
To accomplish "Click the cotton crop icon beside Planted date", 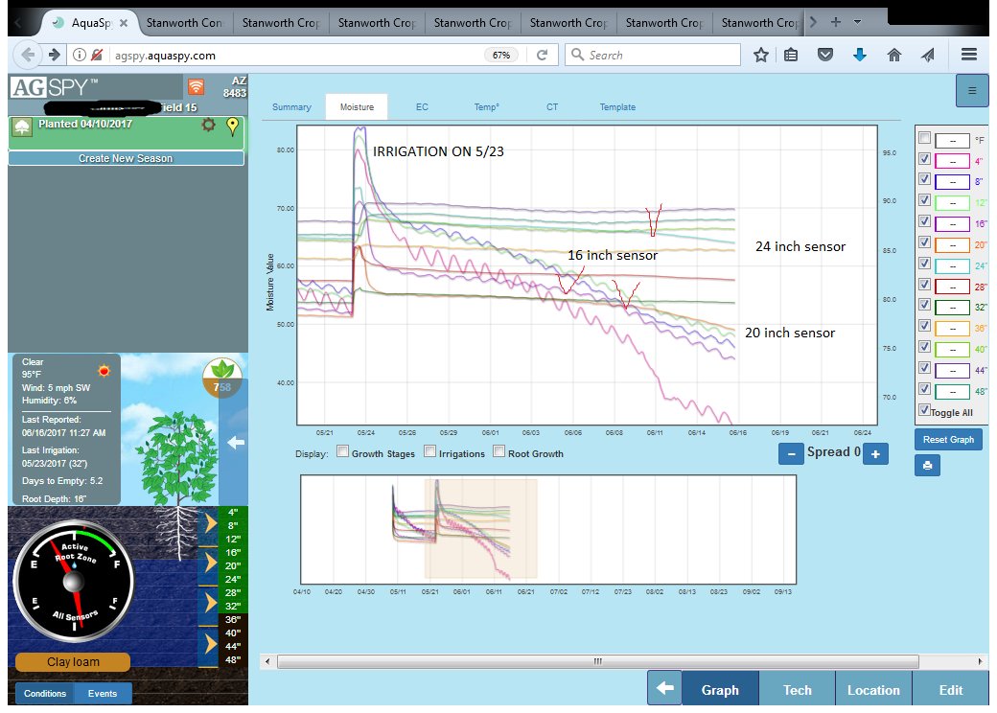I will tap(24, 125).
